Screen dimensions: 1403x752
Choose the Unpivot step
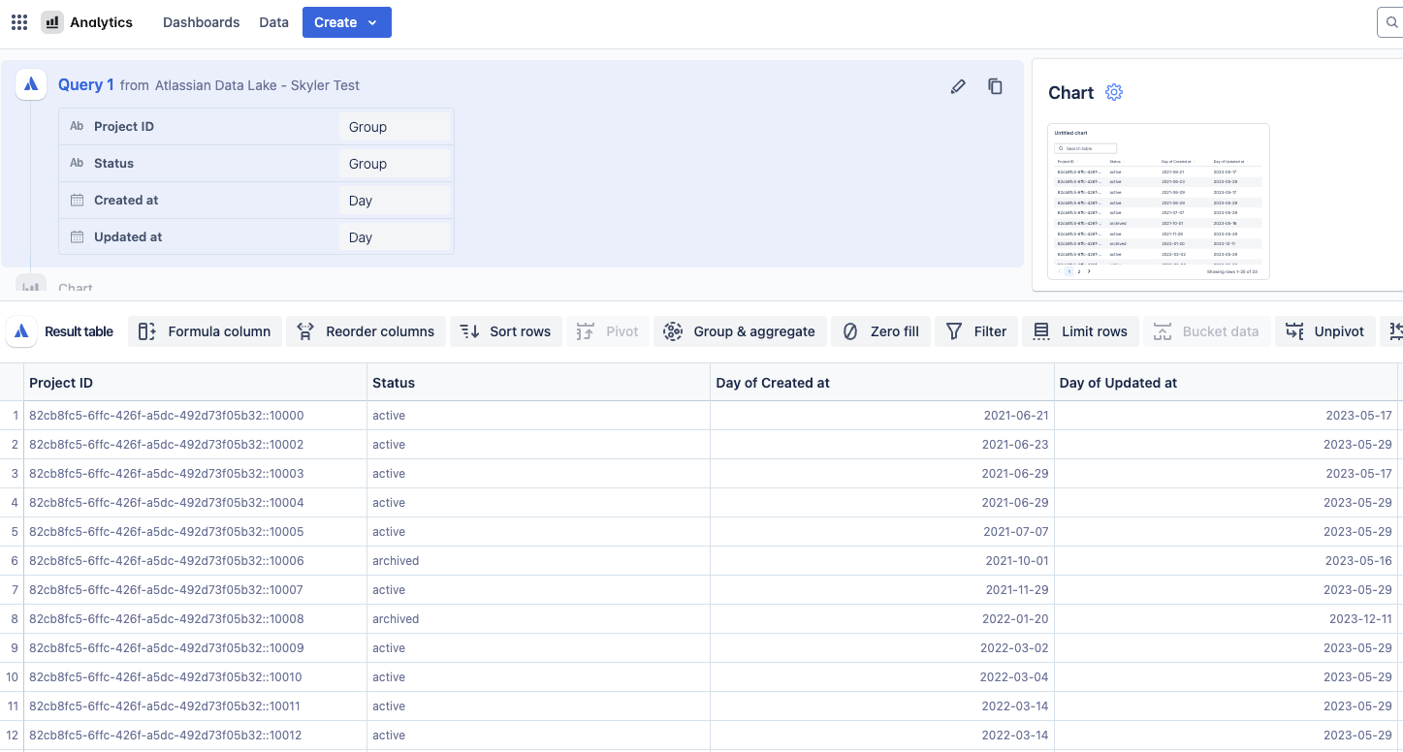[x=1324, y=331]
